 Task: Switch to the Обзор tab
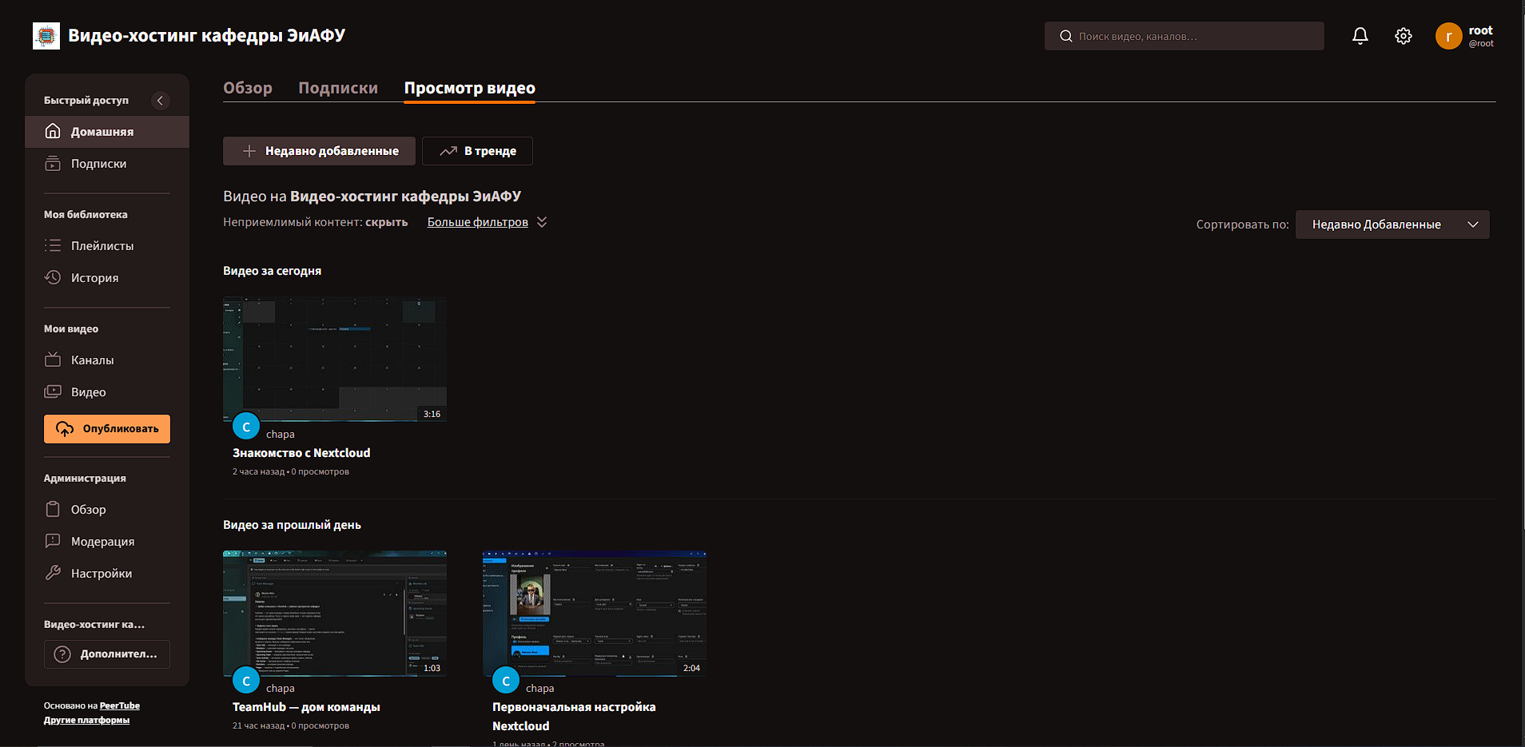pyautogui.click(x=248, y=88)
